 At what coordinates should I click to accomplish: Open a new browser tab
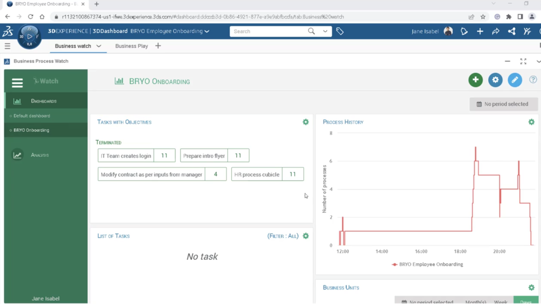[97, 4]
